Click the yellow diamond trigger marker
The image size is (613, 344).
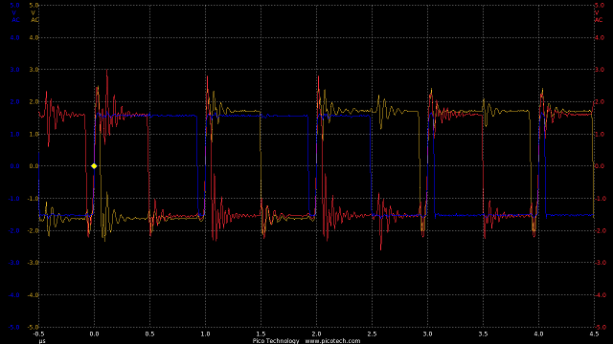coord(94,166)
